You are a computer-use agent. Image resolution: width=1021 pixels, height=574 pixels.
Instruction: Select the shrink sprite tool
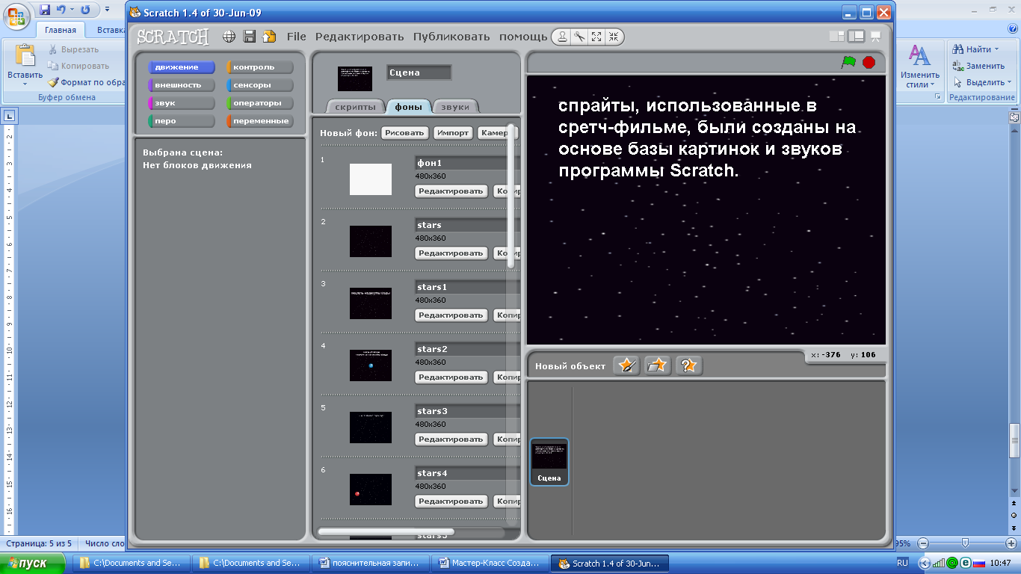point(613,37)
